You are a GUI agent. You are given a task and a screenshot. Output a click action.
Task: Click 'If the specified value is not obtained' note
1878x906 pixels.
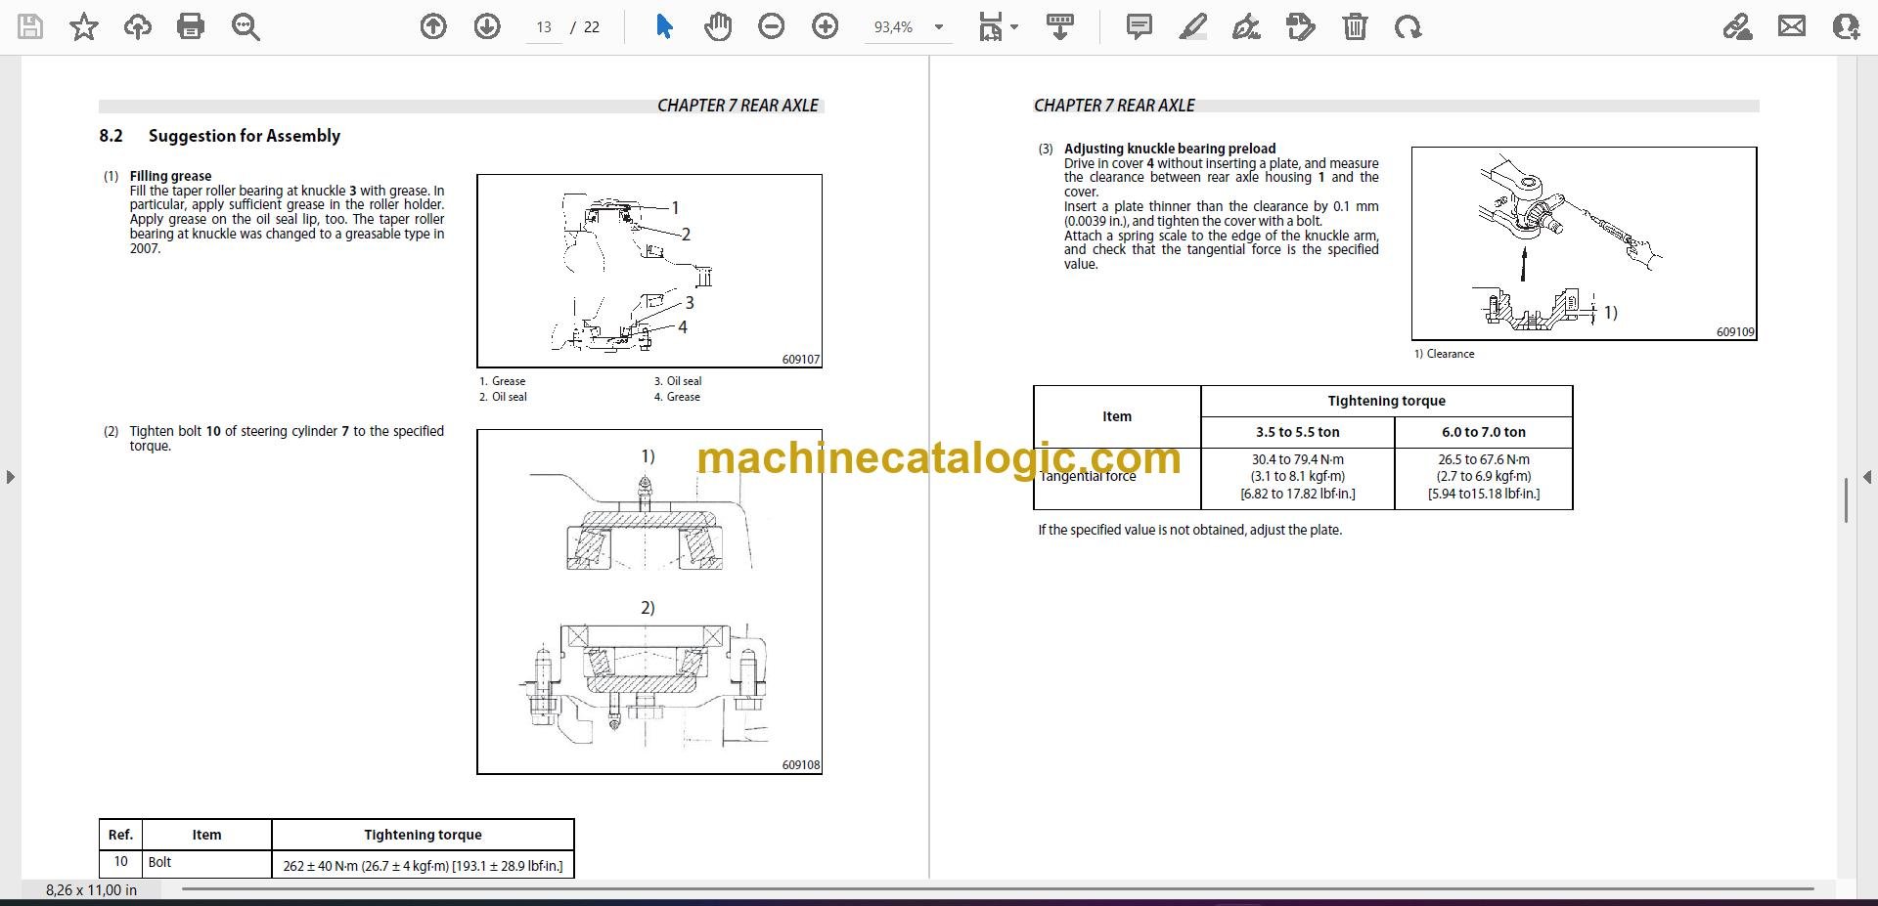point(1189,530)
